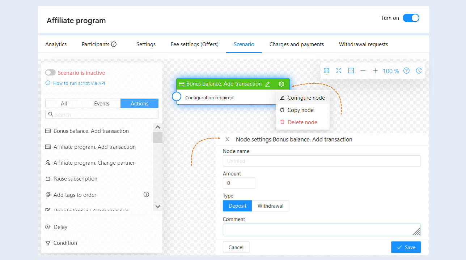Screen dimensions: 466x260
Task: Zoom in with the plus icon
Action: point(375,71)
